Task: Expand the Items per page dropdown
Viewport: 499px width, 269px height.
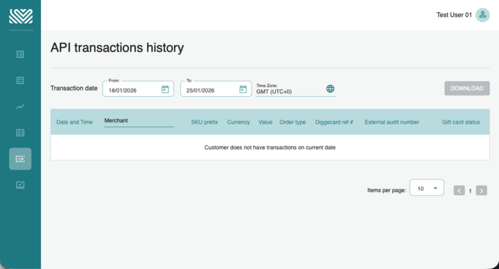Action: (x=426, y=187)
